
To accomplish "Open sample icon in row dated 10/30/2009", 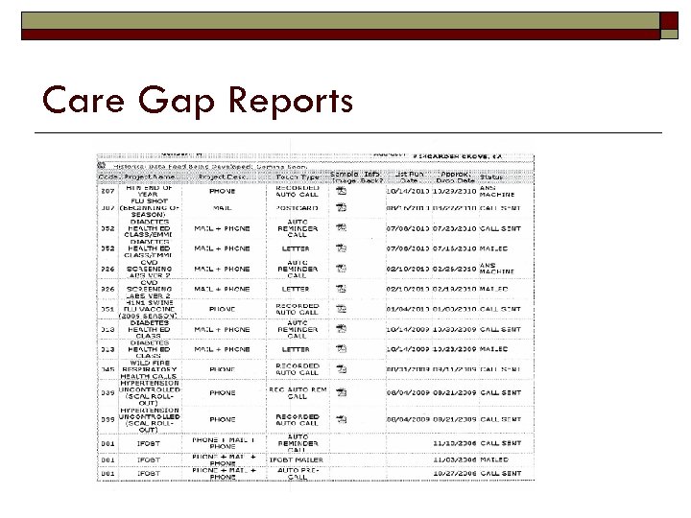I will click(341, 329).
